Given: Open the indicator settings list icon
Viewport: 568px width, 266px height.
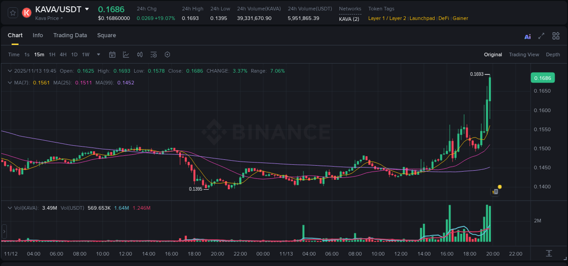Looking at the screenshot, I should 153,54.
